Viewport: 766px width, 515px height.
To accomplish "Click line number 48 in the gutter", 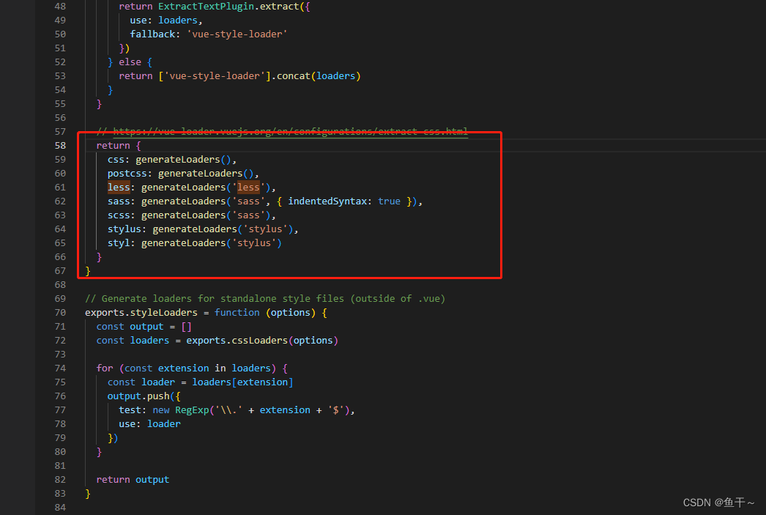I will [x=60, y=7].
